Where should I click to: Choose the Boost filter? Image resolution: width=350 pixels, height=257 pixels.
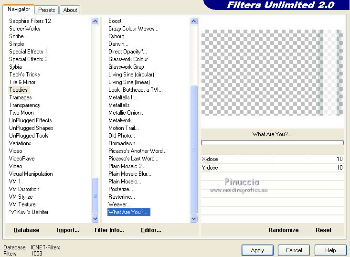pos(115,21)
